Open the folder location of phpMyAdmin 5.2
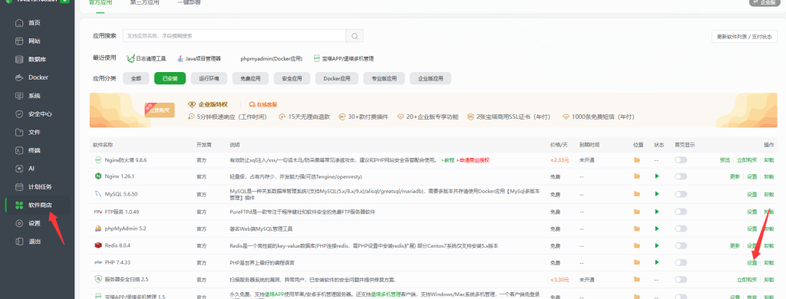The width and height of the screenshot is (786, 299). tap(636, 229)
